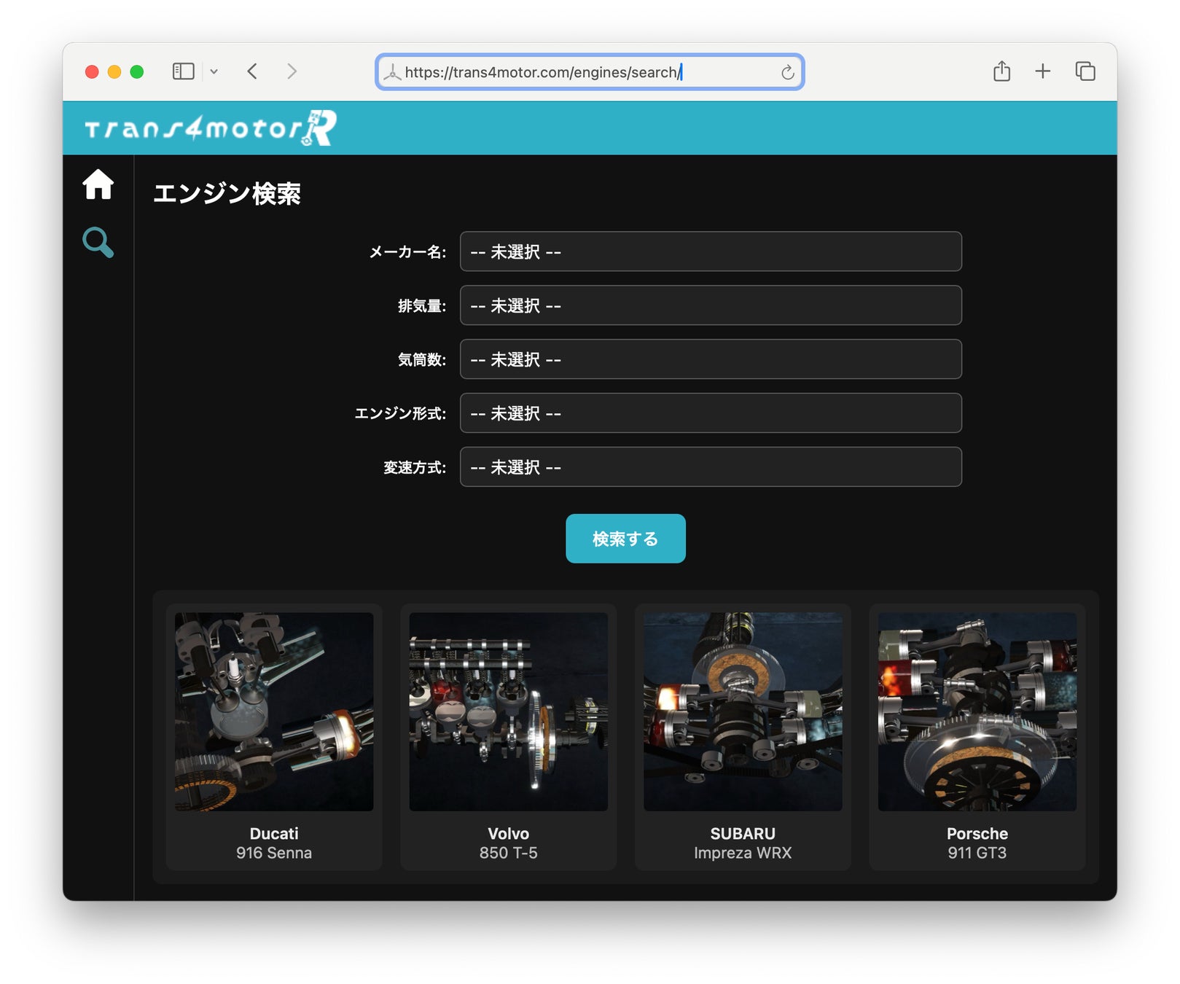Select the エンジン形式 dropdown

click(711, 413)
